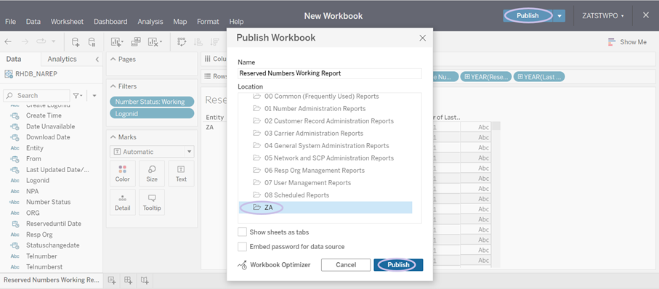659x289 pixels.
Task: Open the dropdown beside the Replay toolbar icon
Action: pyautogui.click(x=53, y=41)
